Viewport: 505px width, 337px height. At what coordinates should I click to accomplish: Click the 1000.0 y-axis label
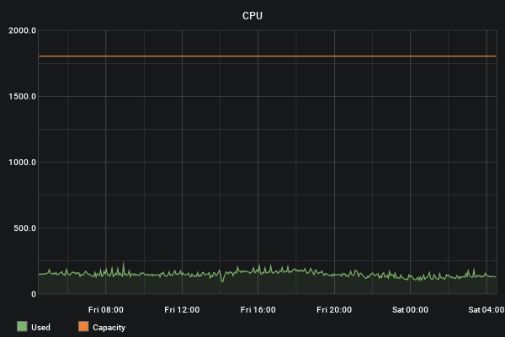coord(22,162)
